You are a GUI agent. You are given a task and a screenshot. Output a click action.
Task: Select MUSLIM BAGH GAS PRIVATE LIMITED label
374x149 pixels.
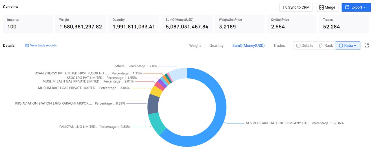84,88
